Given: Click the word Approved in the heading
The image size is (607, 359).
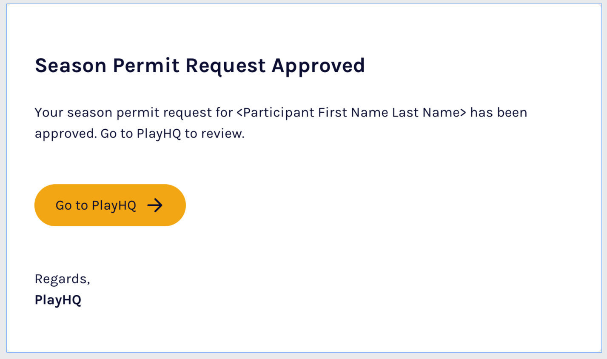Looking at the screenshot, I should [x=318, y=66].
